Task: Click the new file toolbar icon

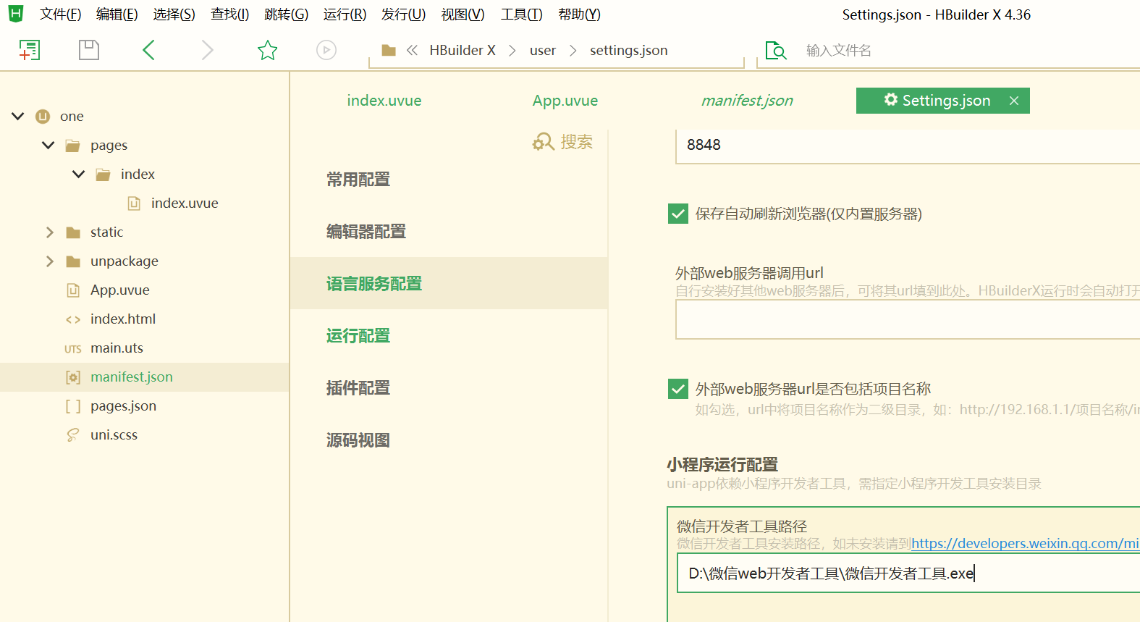Action: point(29,50)
